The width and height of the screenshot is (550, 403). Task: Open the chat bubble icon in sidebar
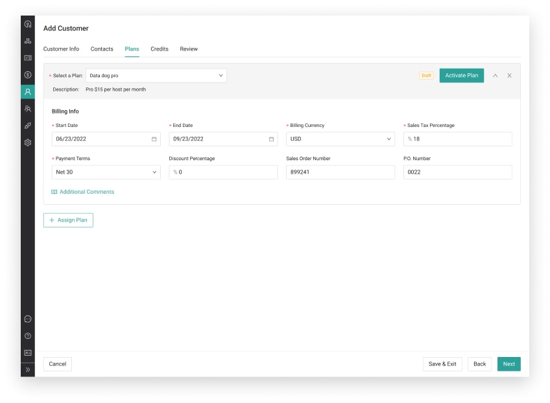pos(27,319)
